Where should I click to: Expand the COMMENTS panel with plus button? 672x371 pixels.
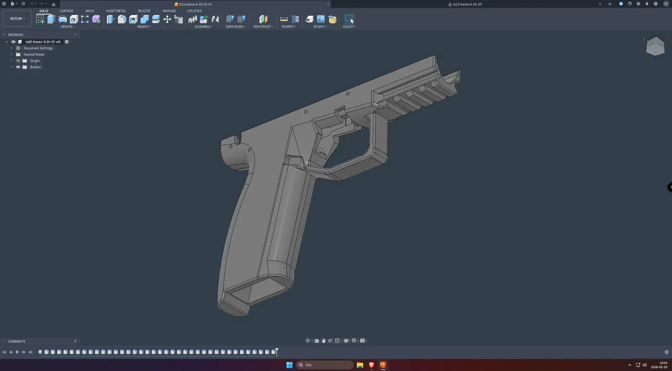(75, 341)
